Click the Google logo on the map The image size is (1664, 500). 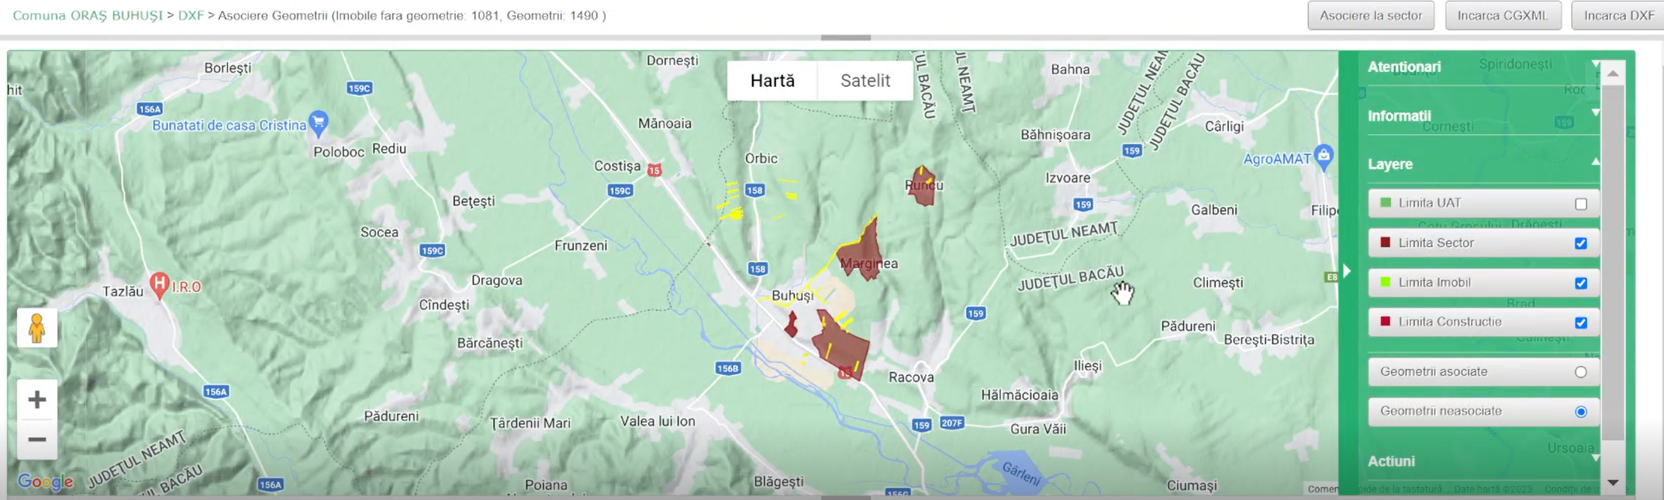[x=45, y=482]
